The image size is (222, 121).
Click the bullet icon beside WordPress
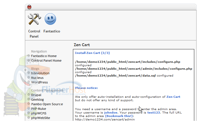[x=29, y=82]
